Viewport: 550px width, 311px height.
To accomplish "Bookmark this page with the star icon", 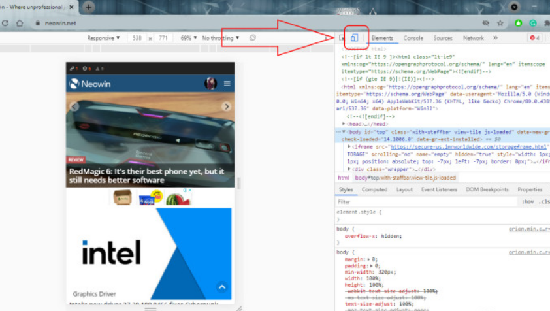I will tap(500, 23).
